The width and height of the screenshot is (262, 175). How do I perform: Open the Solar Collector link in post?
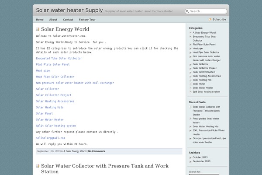click(48, 89)
